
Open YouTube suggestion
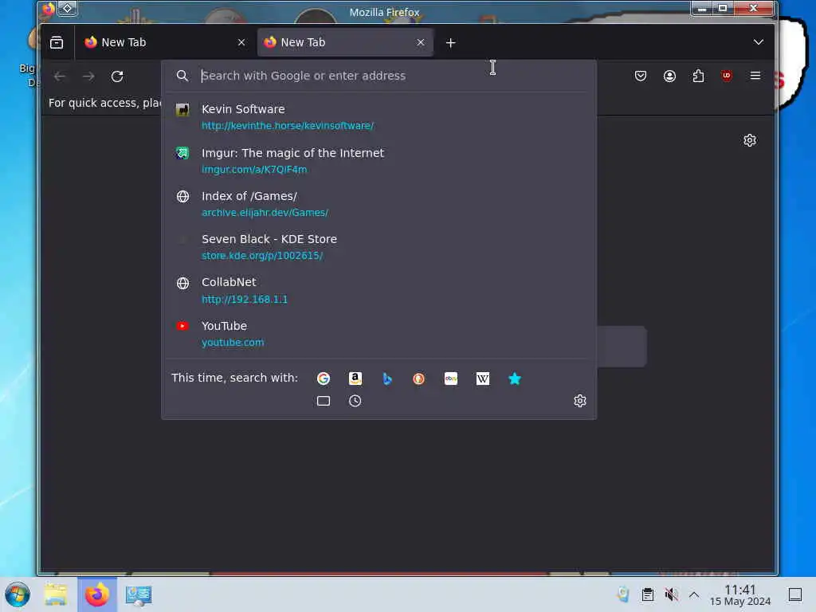pyautogui.click(x=379, y=334)
